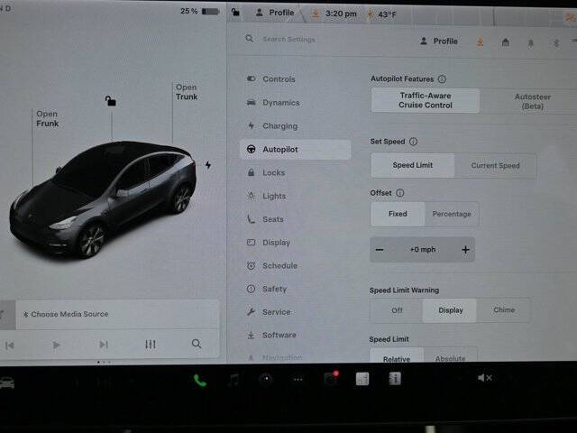Open the Charging settings section
This screenshot has height=433, width=577.
coord(295,126)
